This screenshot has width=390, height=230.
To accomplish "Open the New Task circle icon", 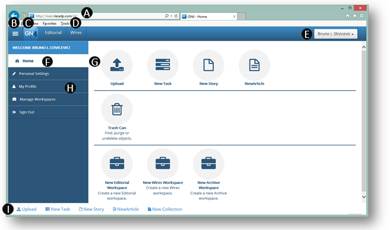I will (163, 65).
